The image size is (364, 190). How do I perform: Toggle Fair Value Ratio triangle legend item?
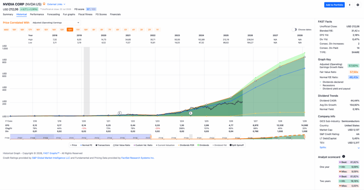pyautogui.click(x=122, y=145)
